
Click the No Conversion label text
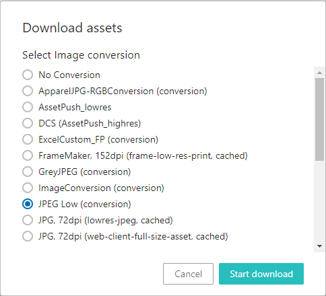(x=69, y=75)
